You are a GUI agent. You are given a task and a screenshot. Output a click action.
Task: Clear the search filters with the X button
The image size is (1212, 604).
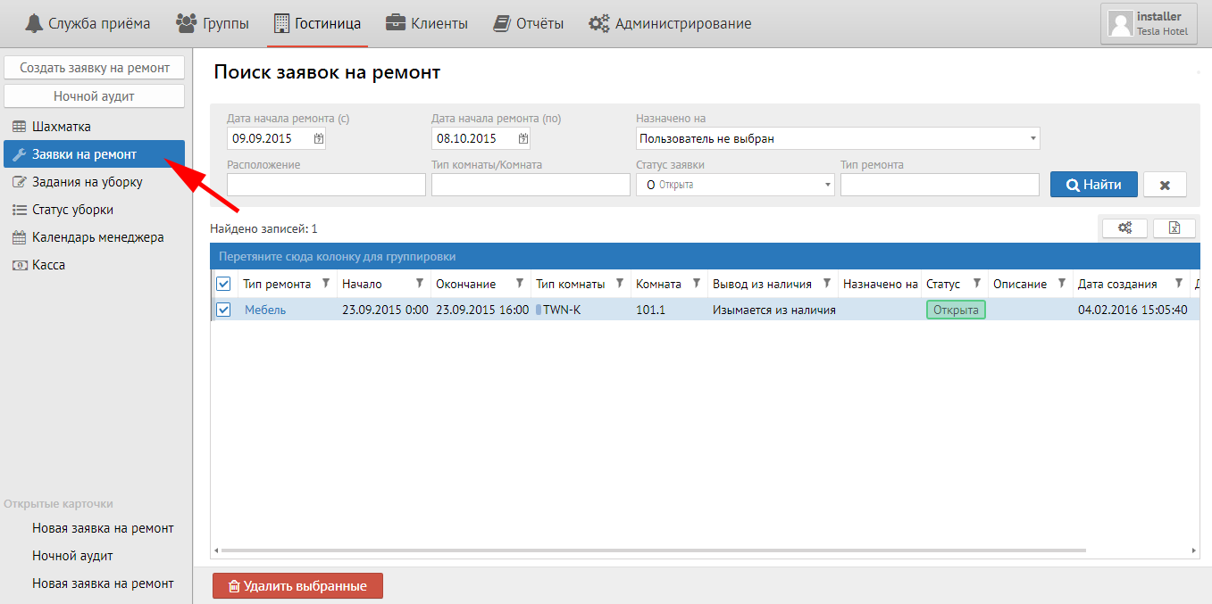pyautogui.click(x=1165, y=185)
